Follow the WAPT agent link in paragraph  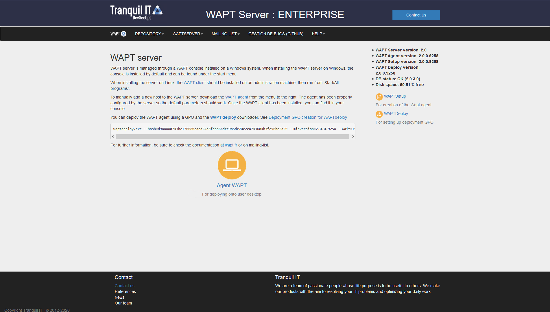[237, 97]
